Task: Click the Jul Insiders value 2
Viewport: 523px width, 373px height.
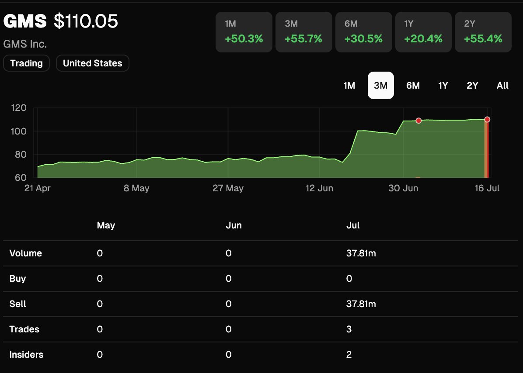Action: (x=349, y=354)
